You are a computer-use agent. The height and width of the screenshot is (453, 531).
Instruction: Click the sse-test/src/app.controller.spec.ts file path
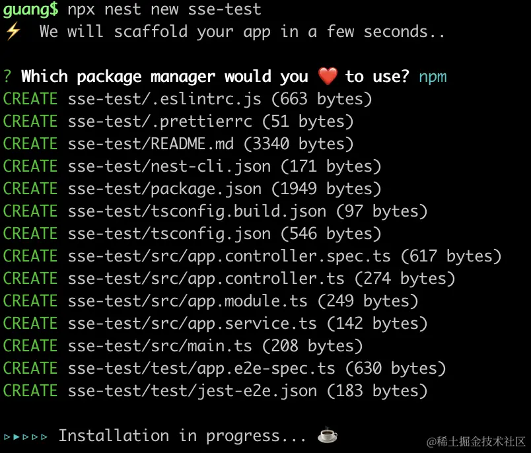(229, 256)
